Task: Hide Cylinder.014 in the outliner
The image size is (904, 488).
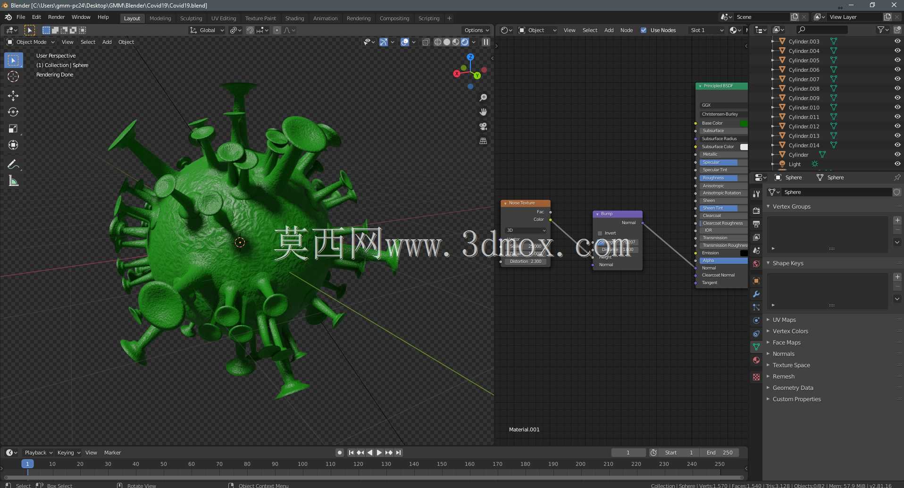Action: pyautogui.click(x=897, y=145)
